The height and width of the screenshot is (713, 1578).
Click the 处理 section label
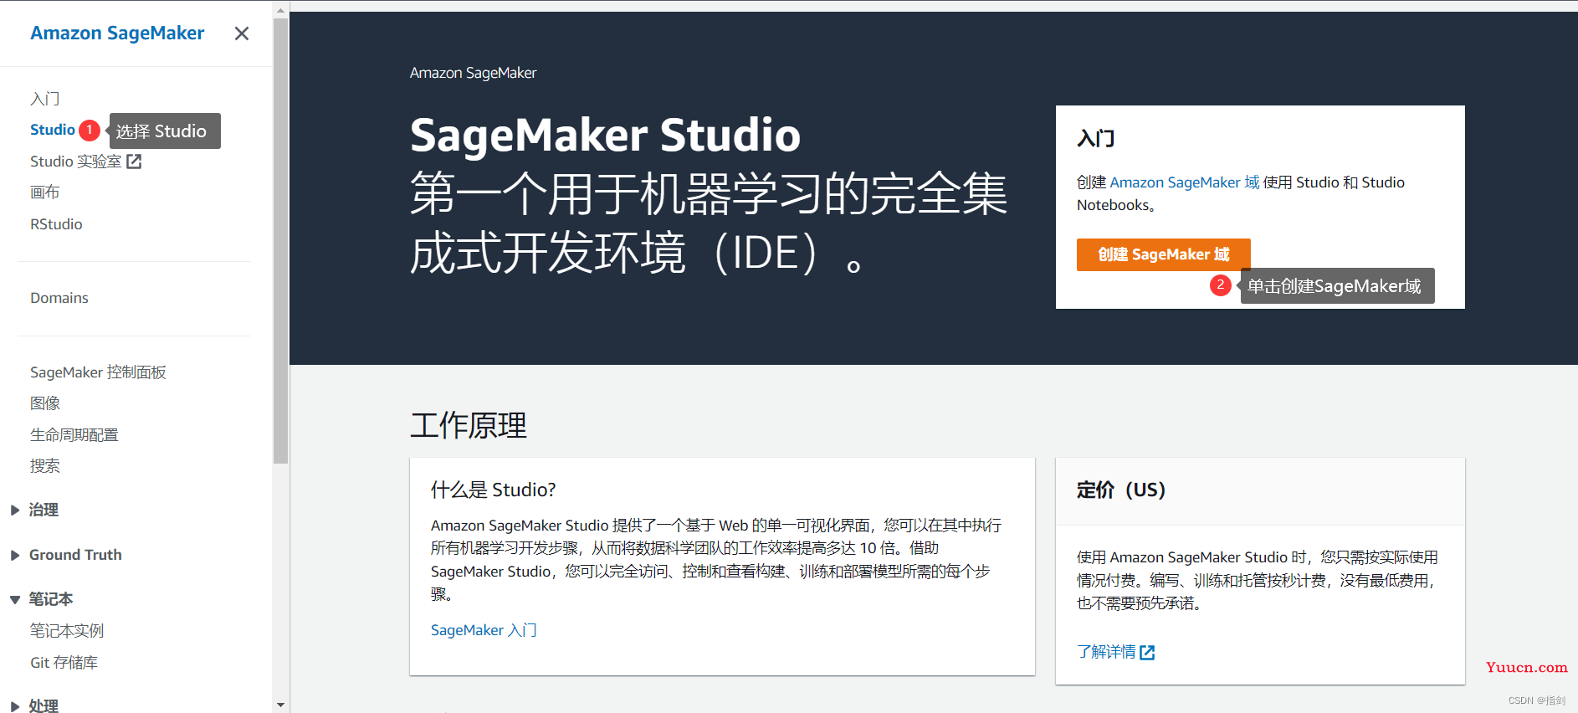tap(44, 705)
